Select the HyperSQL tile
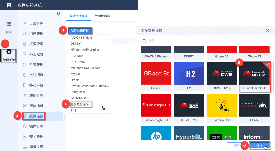 (189, 133)
